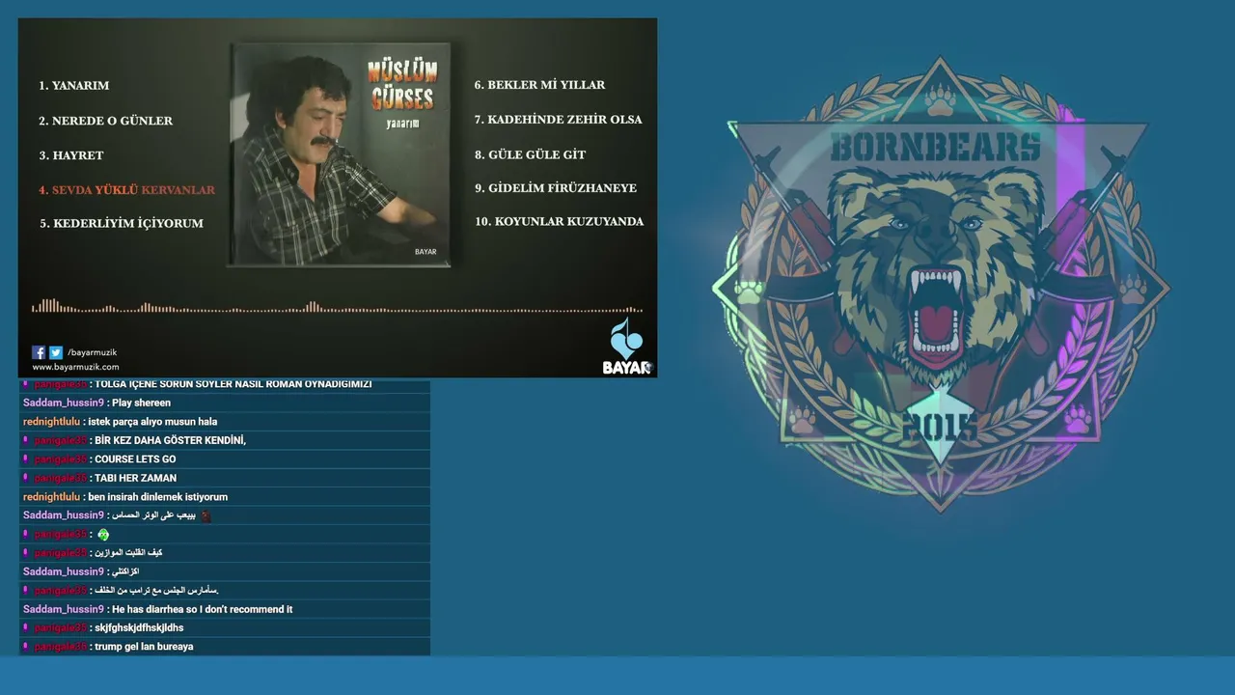Click the message 'Play shereen'

(141, 403)
